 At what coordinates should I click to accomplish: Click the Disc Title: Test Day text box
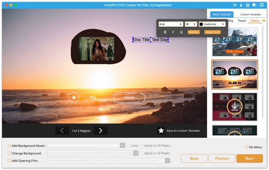(x=151, y=40)
